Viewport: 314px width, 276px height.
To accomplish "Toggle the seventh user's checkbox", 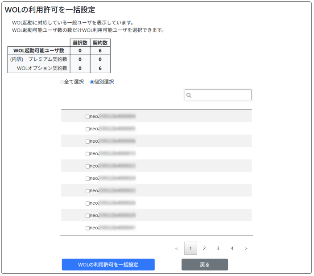I will 87,191.
